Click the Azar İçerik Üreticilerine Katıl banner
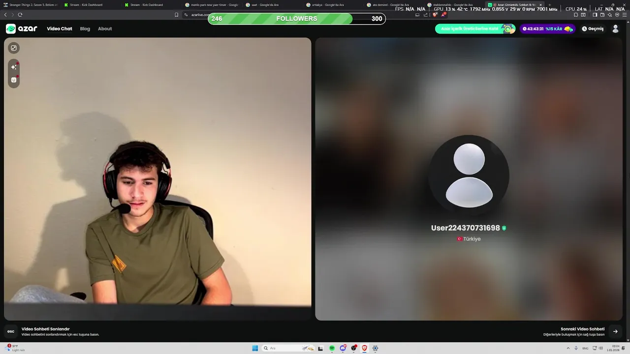The image size is (630, 354). 475,29
